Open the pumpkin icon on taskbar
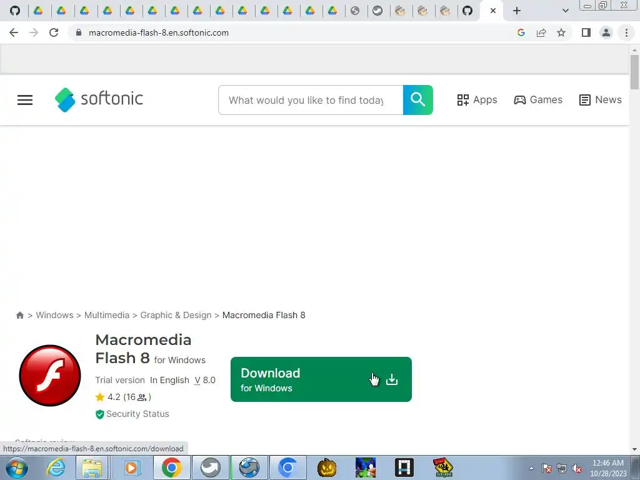 click(327, 467)
